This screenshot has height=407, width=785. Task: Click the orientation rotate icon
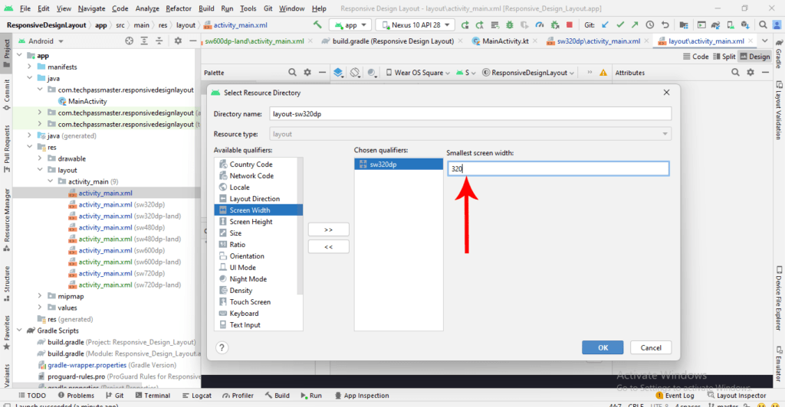355,73
